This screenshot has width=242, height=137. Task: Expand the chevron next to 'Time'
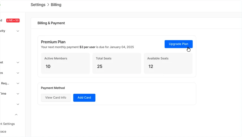pyautogui.click(x=18, y=94)
